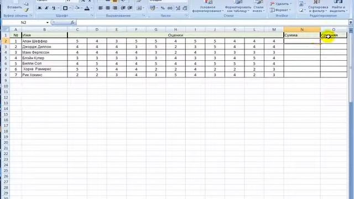Click the Удалить cells button
The image size is (354, 199).
point(281,4)
